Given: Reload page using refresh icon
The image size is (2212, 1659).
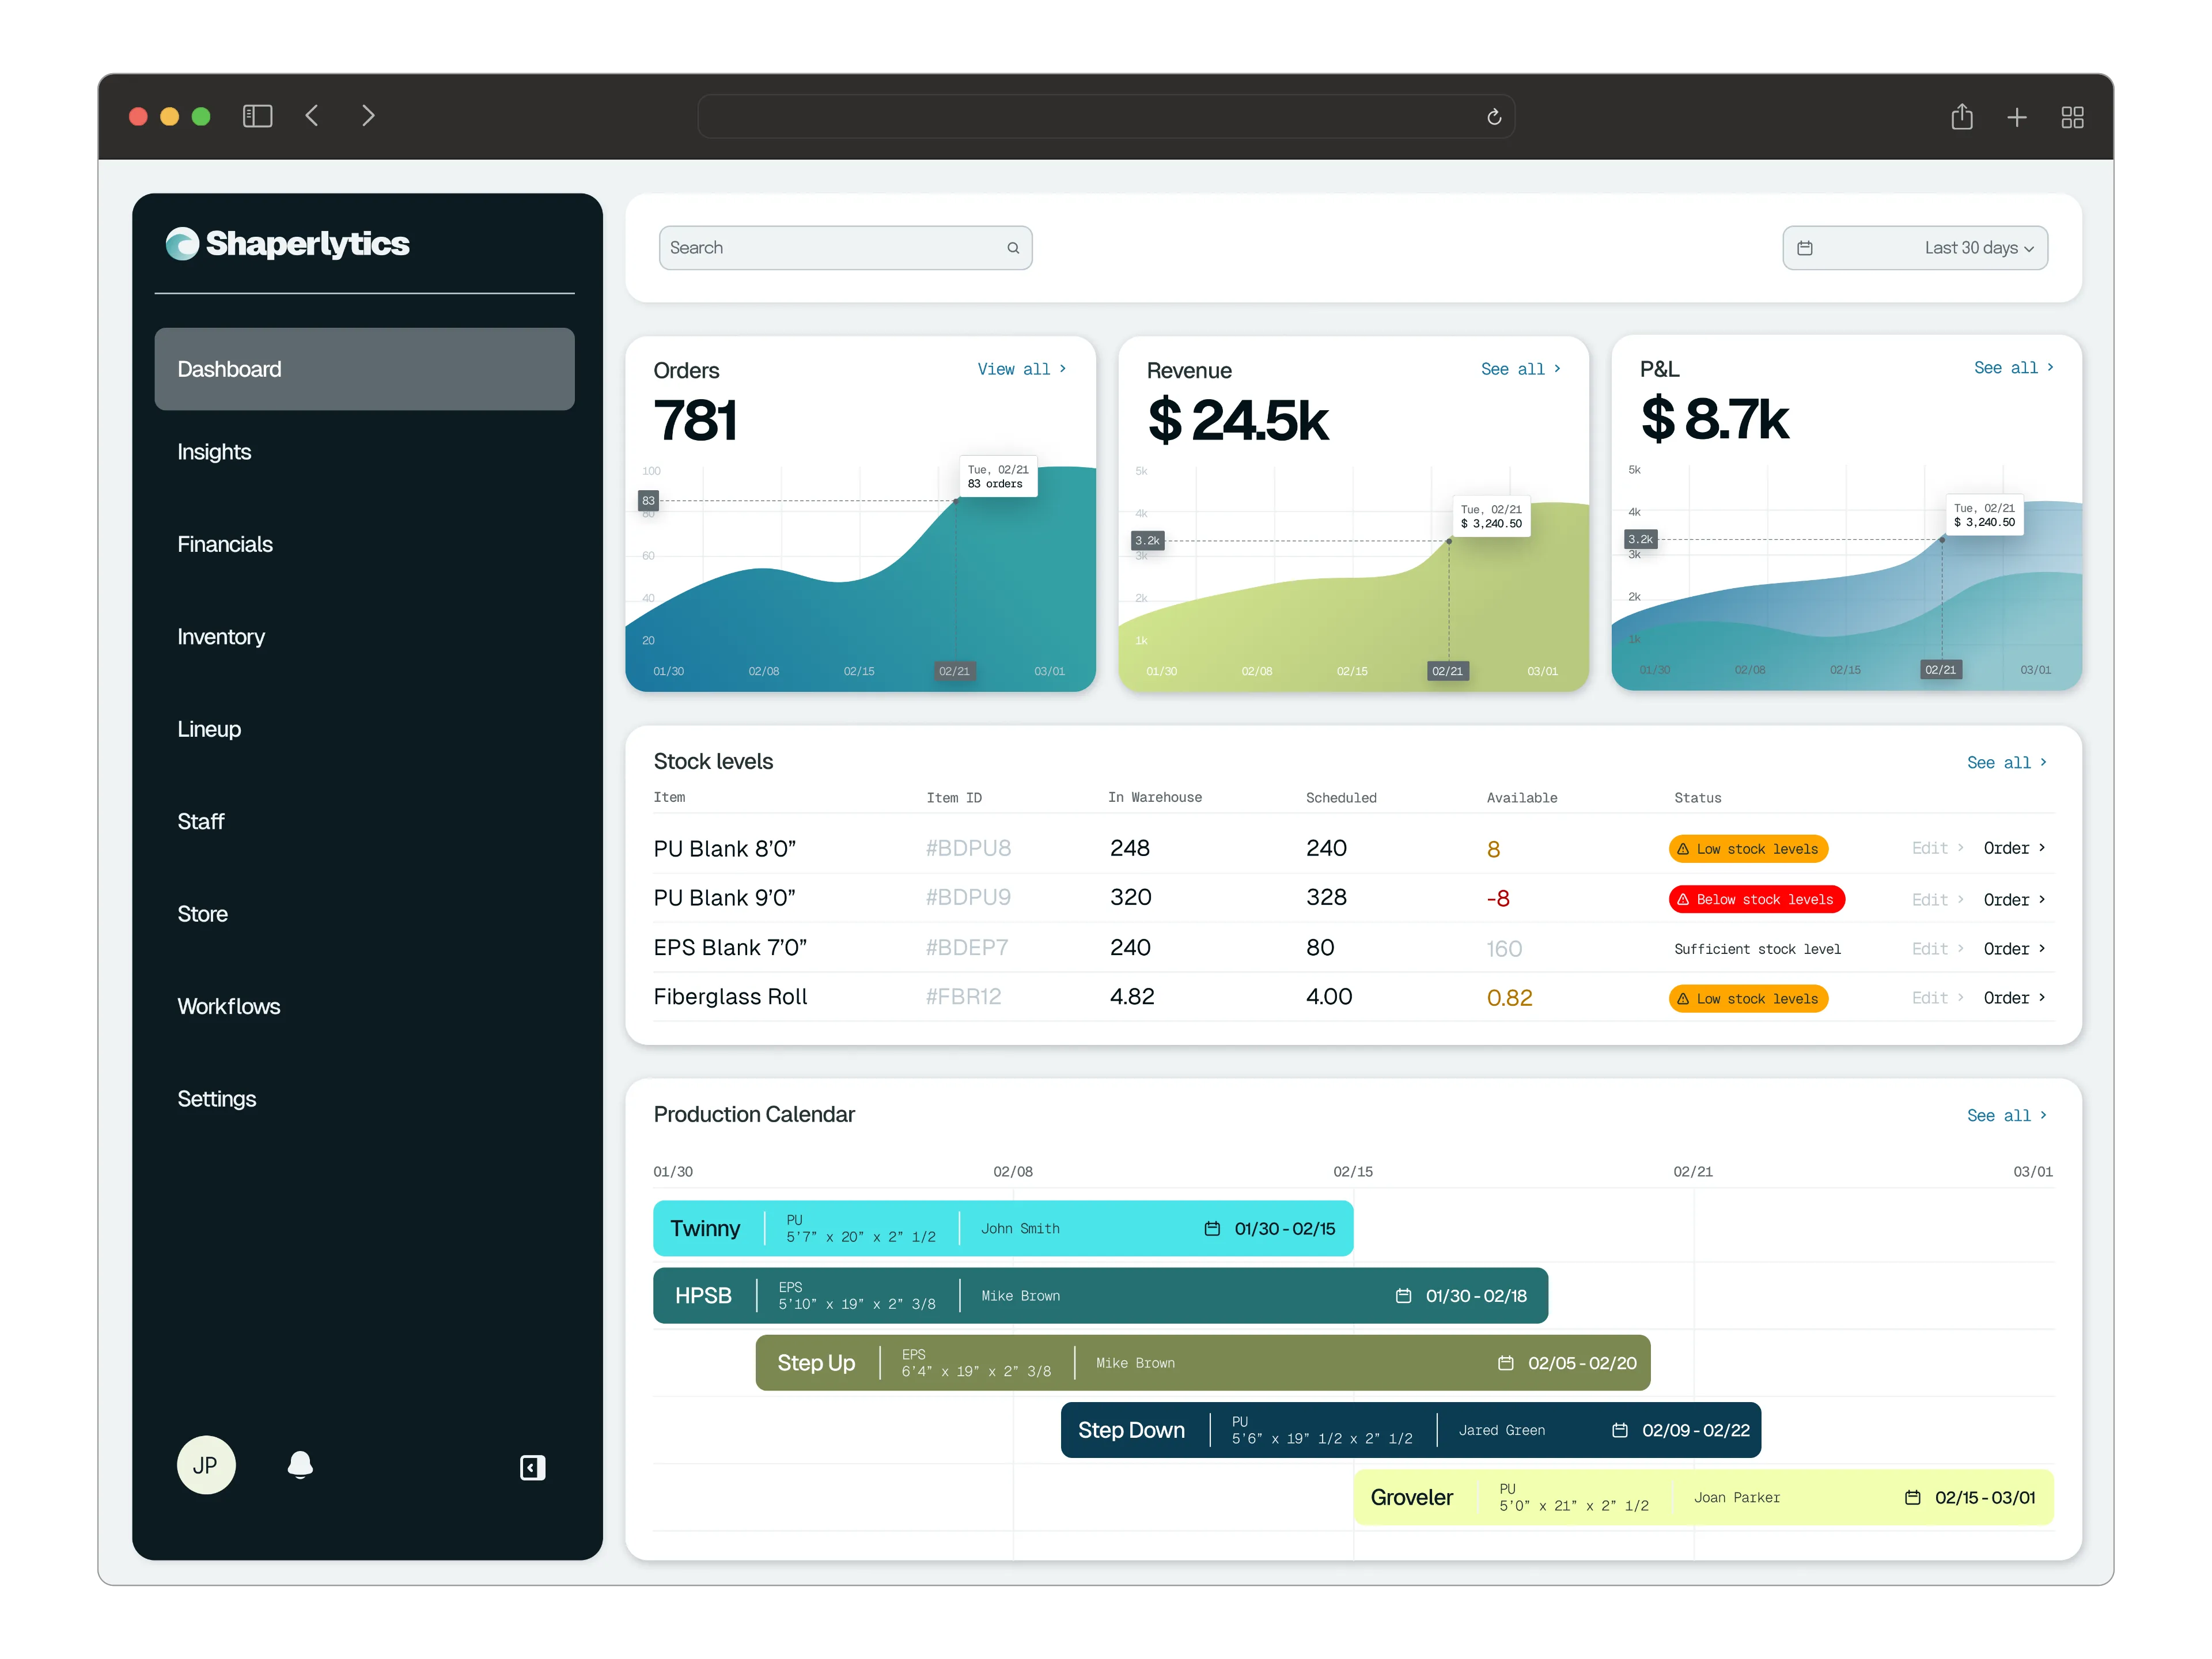Looking at the screenshot, I should tap(1494, 117).
